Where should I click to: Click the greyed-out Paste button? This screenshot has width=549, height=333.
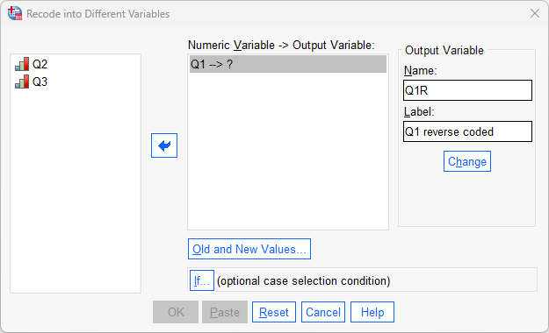tap(225, 312)
